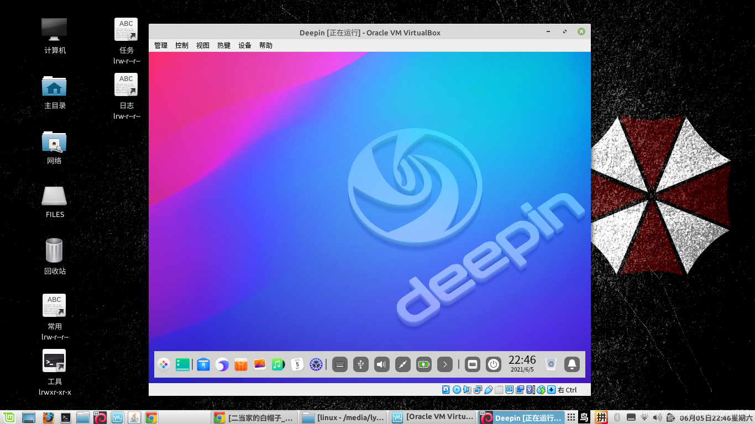The image size is (755, 424).
Task: Select the 常用 shortcut desktop icon
Action: (55, 316)
